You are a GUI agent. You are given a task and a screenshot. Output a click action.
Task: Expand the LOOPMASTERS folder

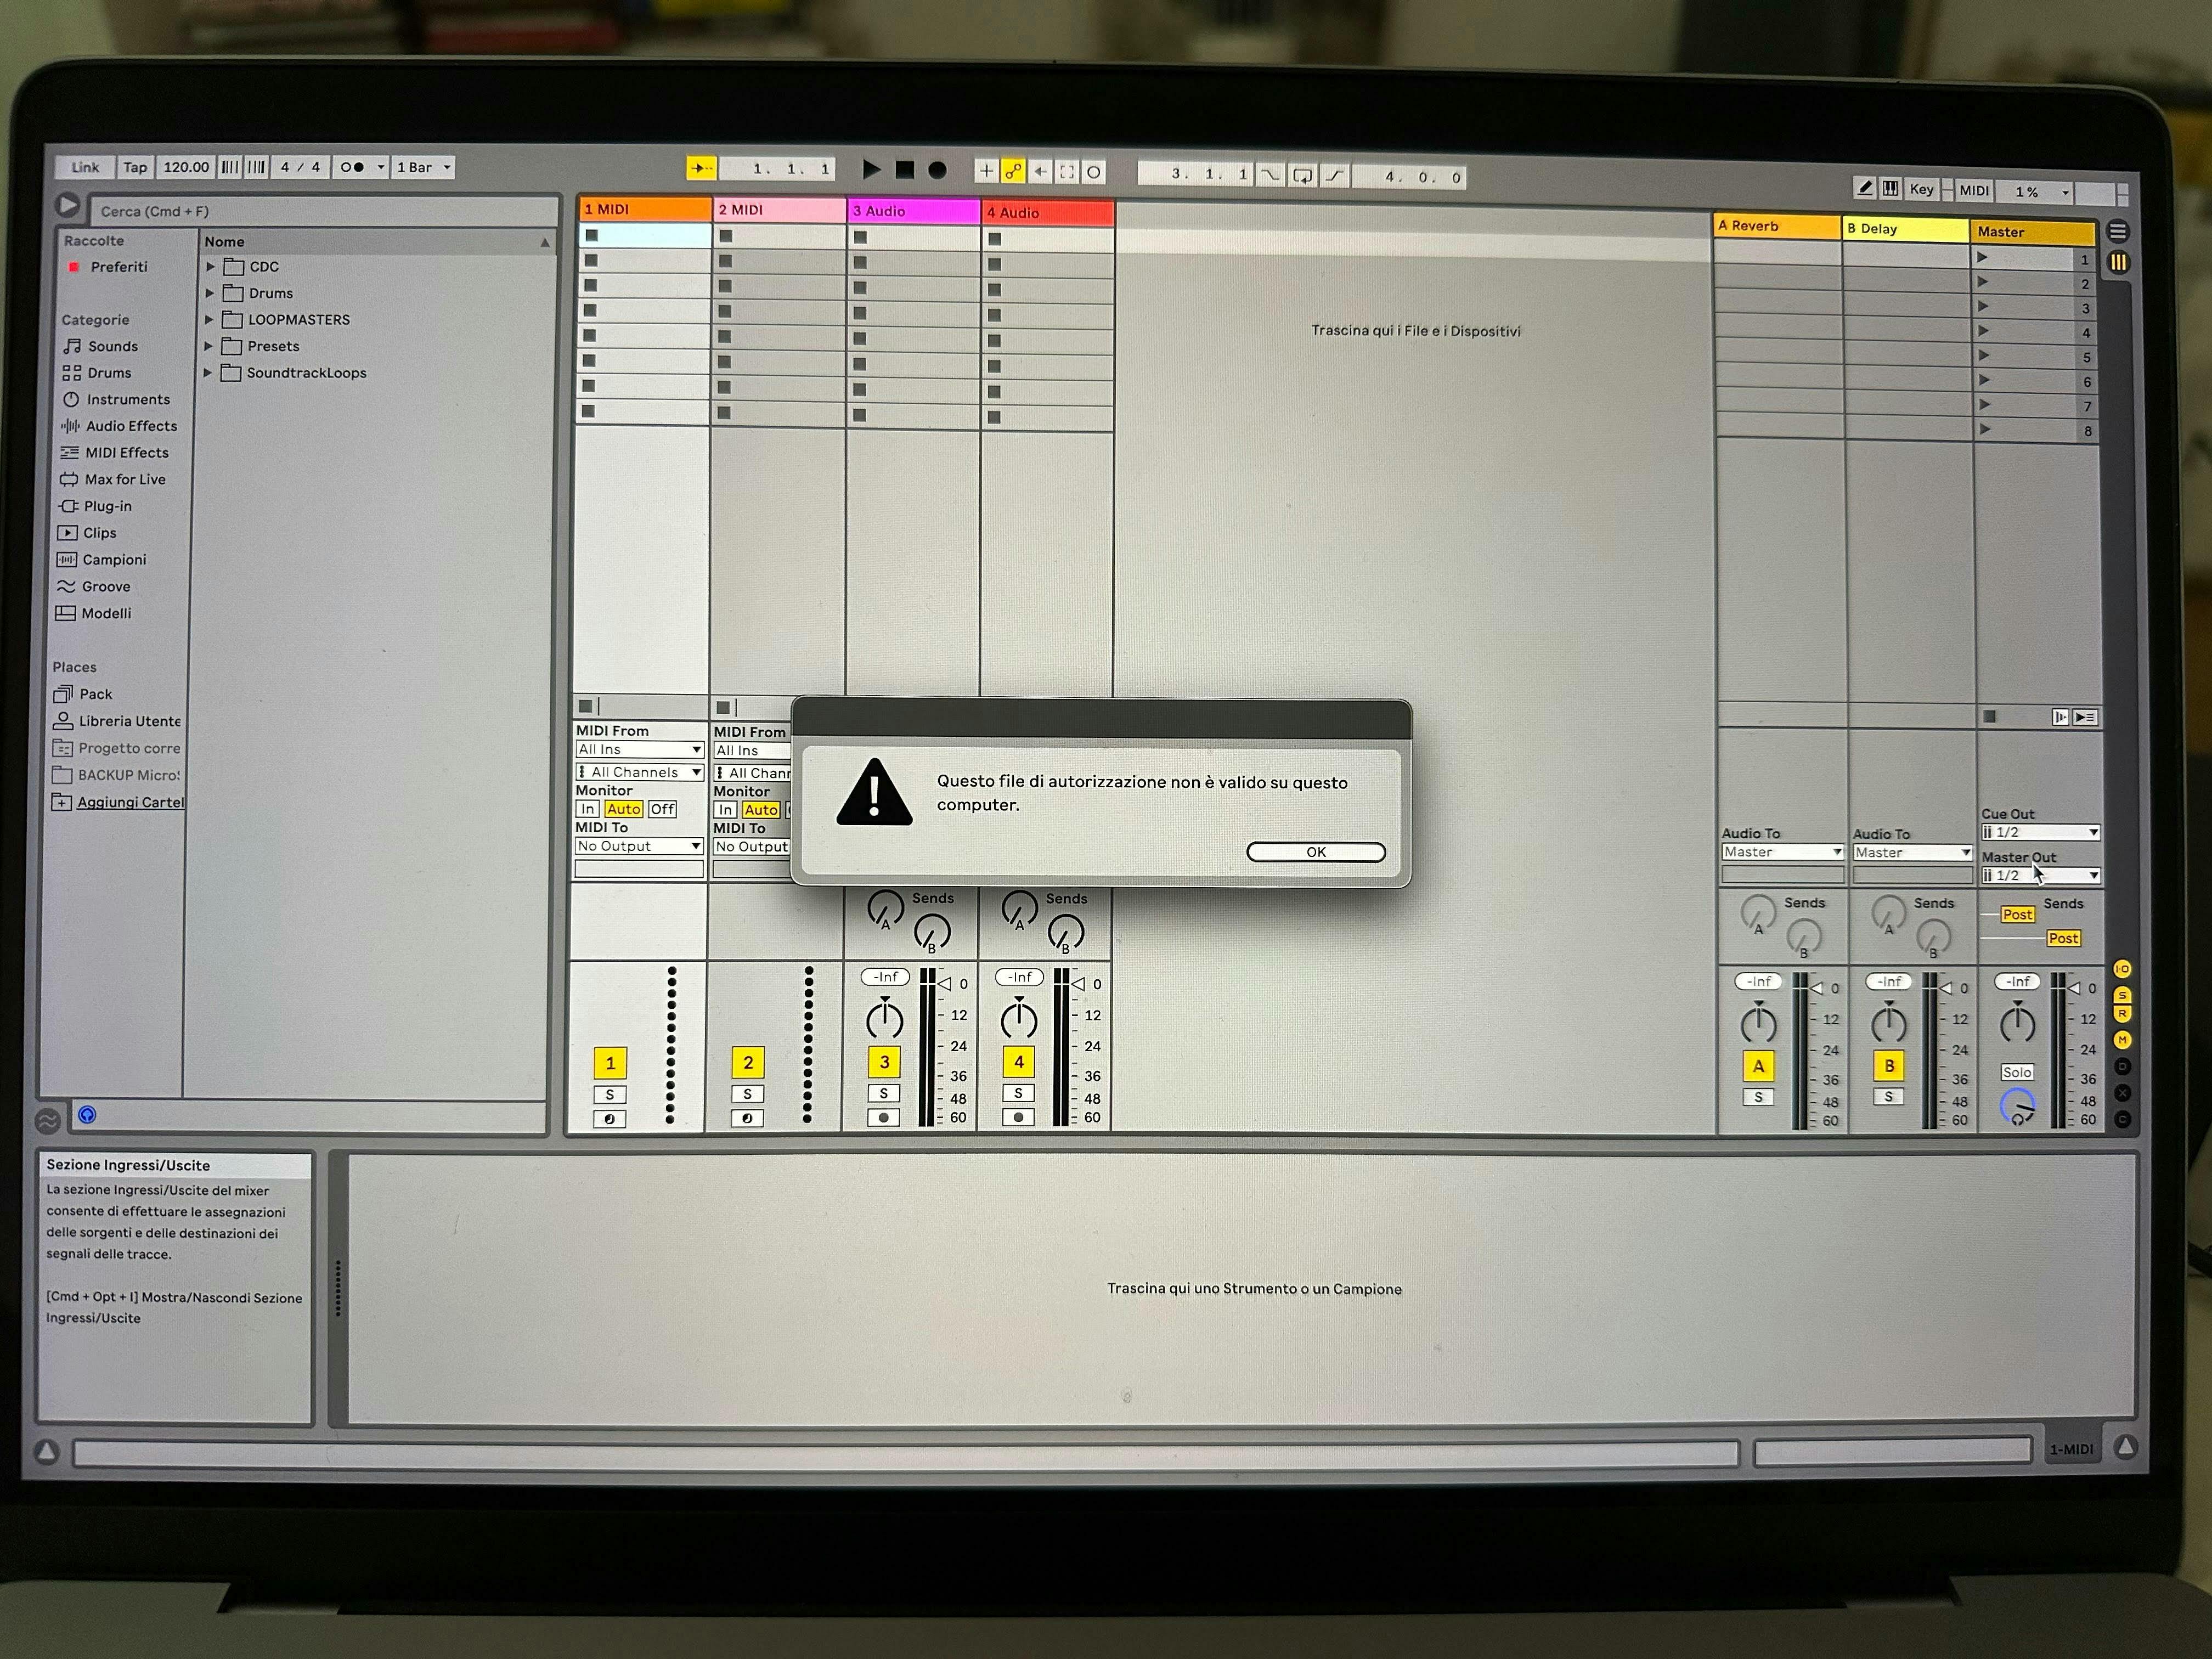pos(210,320)
